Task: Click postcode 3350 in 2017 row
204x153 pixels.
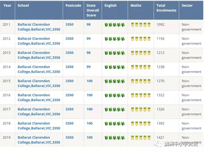Action: coord(70,109)
